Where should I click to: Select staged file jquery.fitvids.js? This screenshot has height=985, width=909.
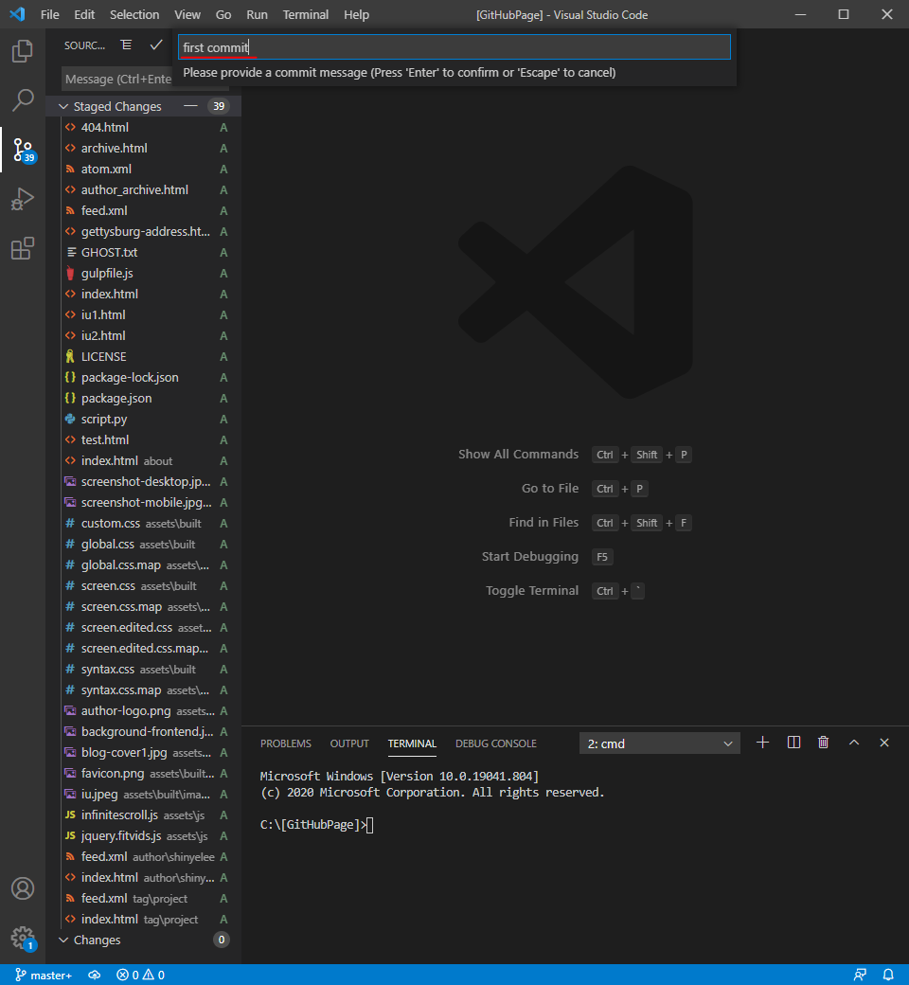120,835
